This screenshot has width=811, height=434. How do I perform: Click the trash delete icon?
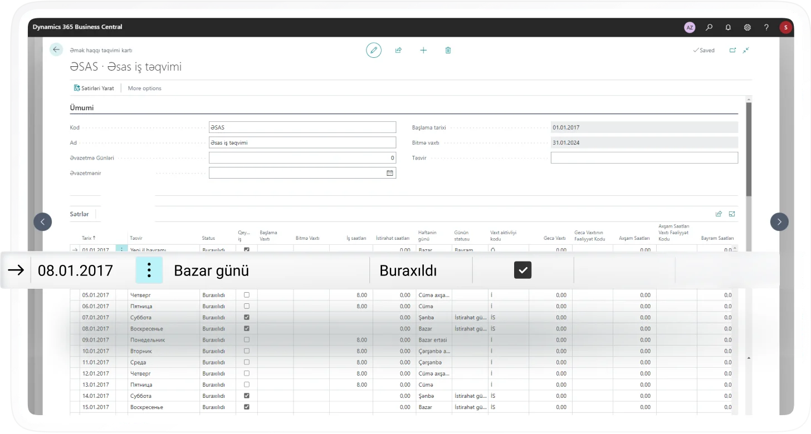[448, 50]
